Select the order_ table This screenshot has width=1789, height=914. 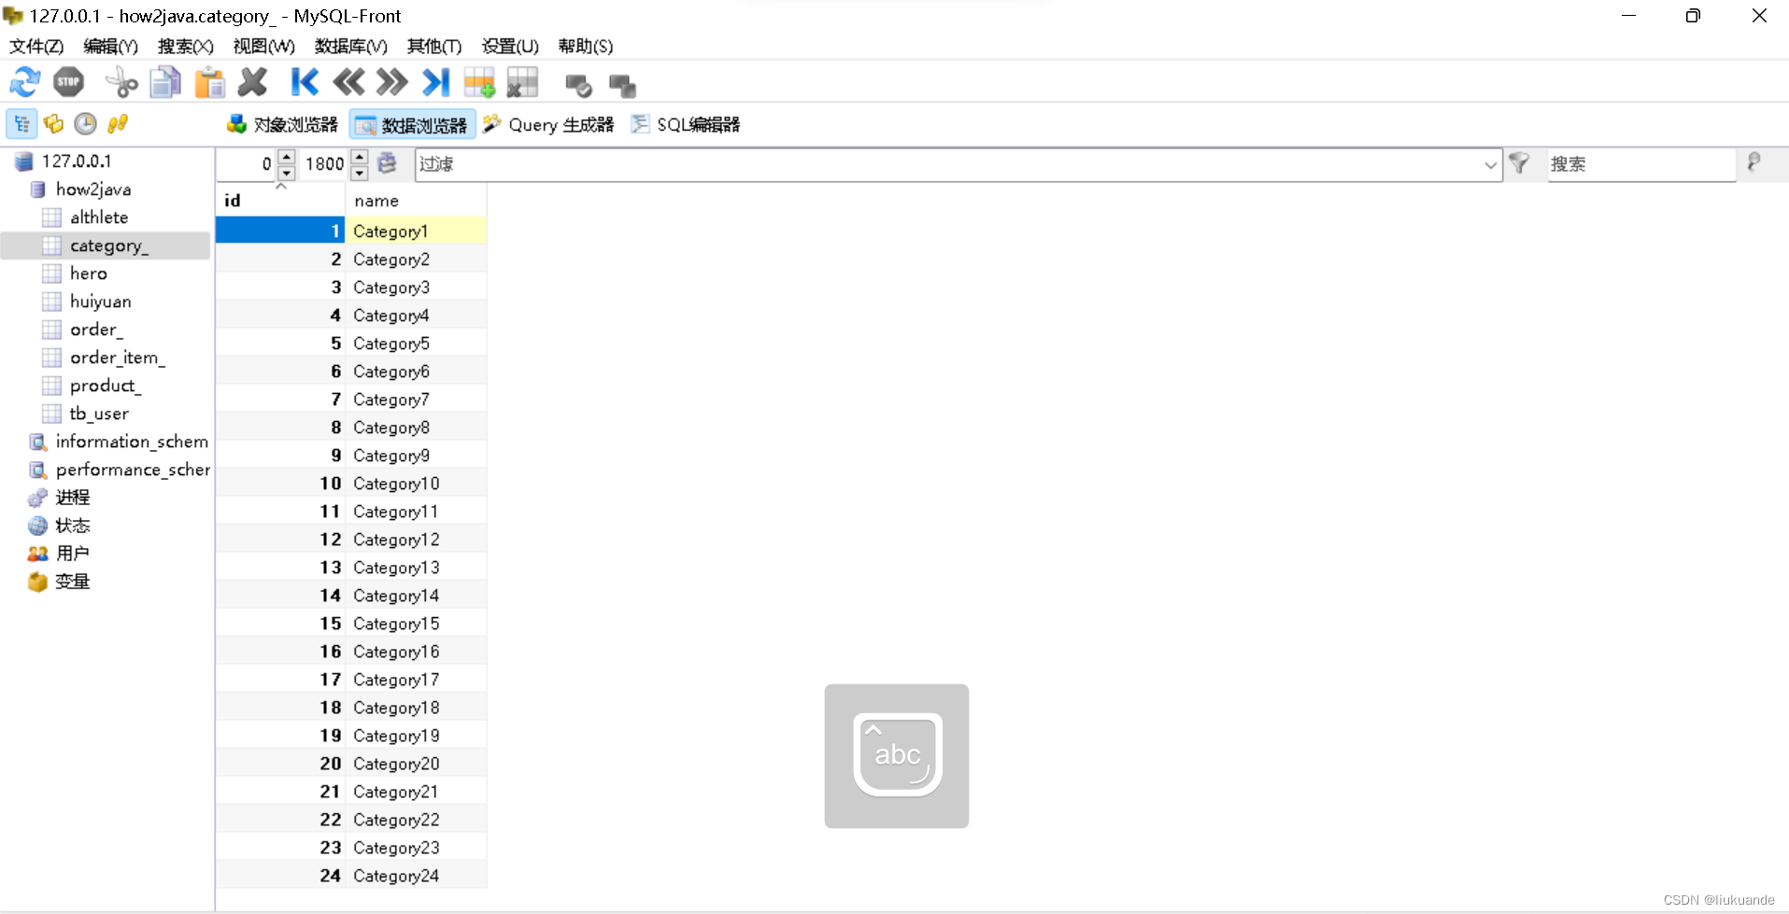coord(96,329)
